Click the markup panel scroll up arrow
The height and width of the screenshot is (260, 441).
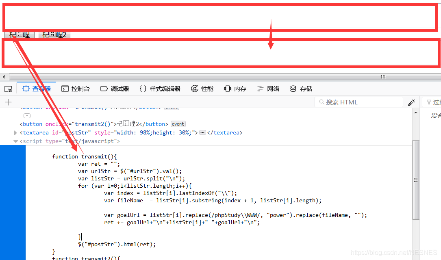pyautogui.click(x=416, y=113)
